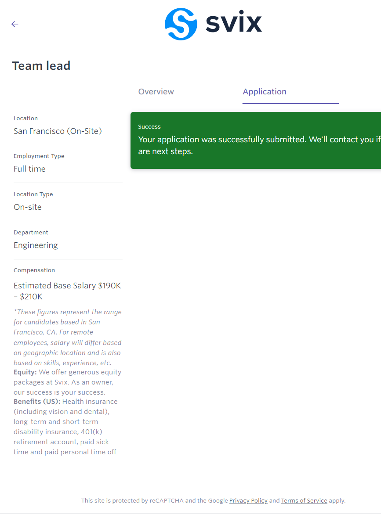Click the Employment Type label
This screenshot has width=381, height=514.
pyautogui.click(x=39, y=156)
